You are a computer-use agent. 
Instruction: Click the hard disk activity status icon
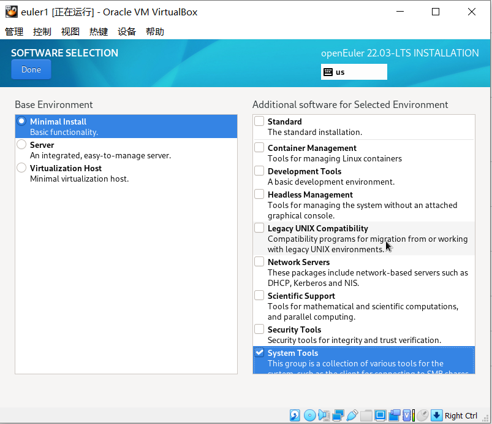295,415
